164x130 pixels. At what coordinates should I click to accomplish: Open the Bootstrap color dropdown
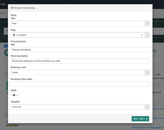click(147, 73)
